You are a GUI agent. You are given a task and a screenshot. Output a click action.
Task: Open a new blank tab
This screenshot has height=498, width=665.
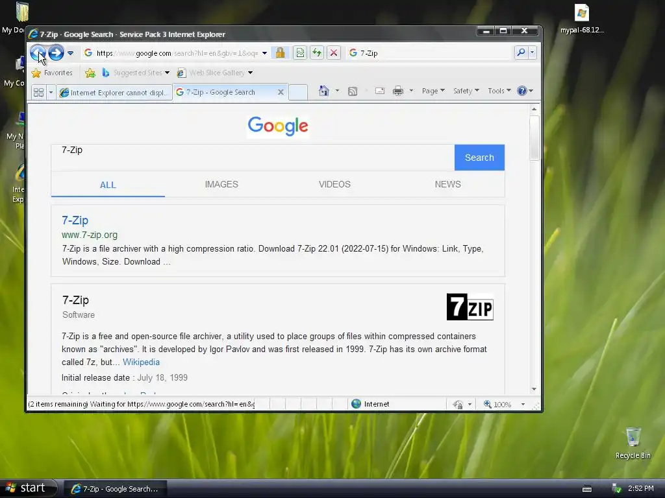click(x=298, y=92)
